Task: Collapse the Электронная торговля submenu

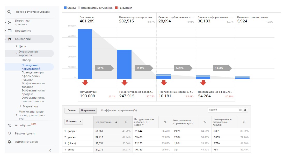Action: coord(17,53)
